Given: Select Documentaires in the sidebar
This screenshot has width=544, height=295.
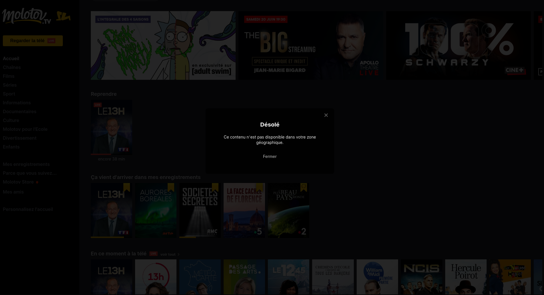Looking at the screenshot, I should [20, 111].
